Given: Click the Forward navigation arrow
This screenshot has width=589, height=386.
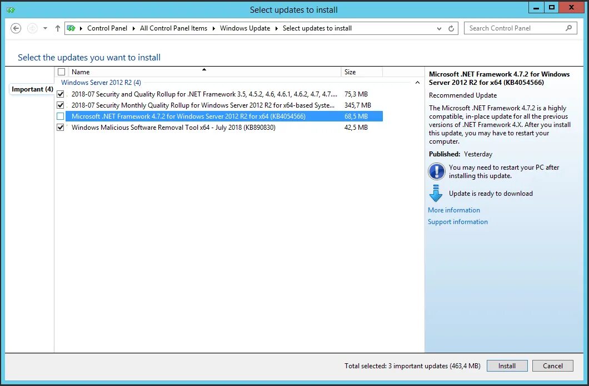Looking at the screenshot, I should pos(32,28).
